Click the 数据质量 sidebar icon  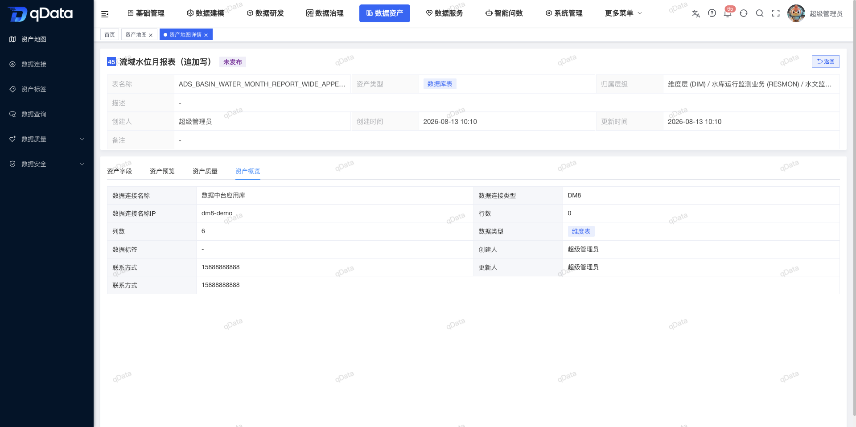pos(12,139)
